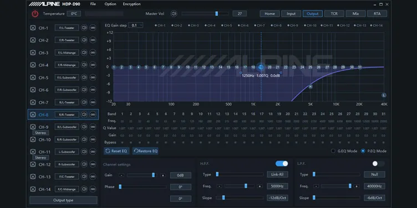Screen dimensions: 417x208
Task: Click the Output type button
Action: (63, 200)
